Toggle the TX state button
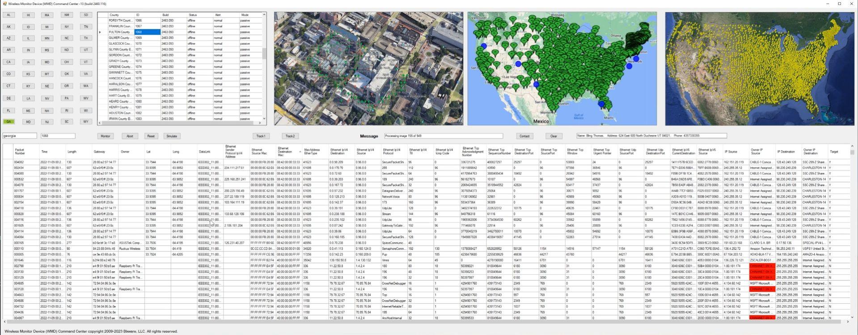858x335 pixels. click(x=86, y=38)
